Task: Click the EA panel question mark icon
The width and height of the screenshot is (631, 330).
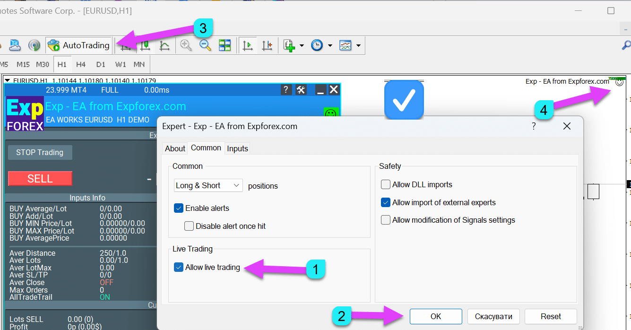Action: [x=285, y=90]
